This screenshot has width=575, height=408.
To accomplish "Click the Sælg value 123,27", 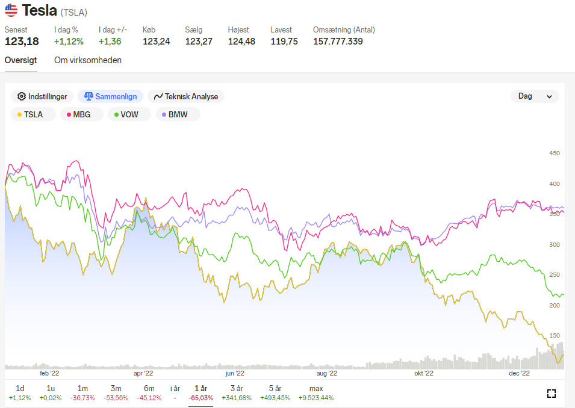I will click(199, 42).
